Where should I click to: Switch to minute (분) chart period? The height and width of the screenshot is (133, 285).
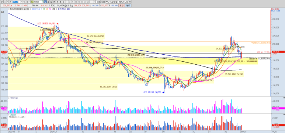pyautogui.click(x=57, y=1)
